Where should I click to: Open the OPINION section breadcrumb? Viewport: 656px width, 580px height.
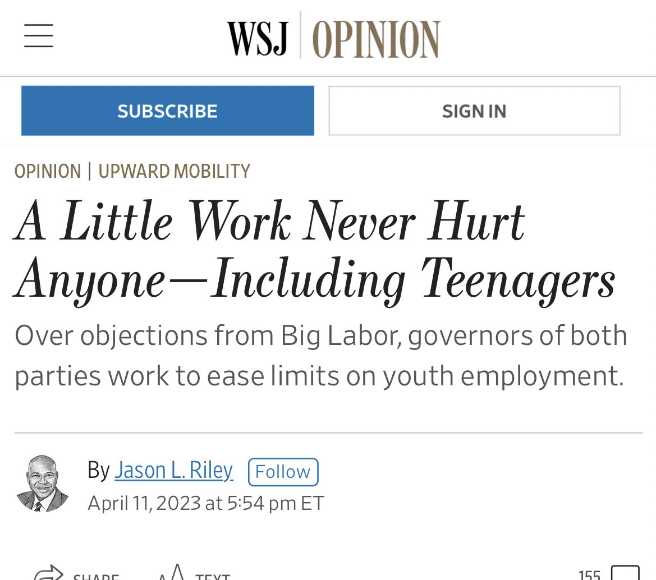click(48, 171)
